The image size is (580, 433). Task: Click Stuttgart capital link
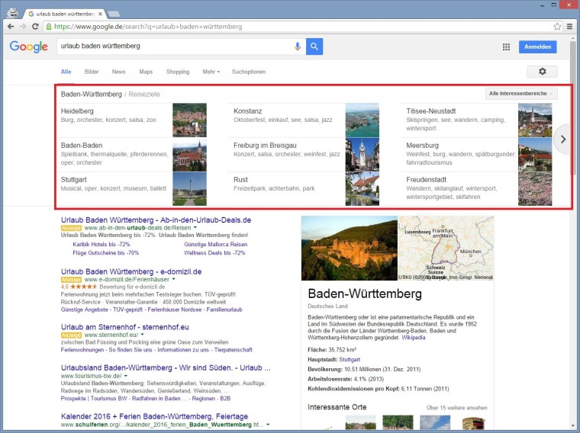[x=350, y=359]
